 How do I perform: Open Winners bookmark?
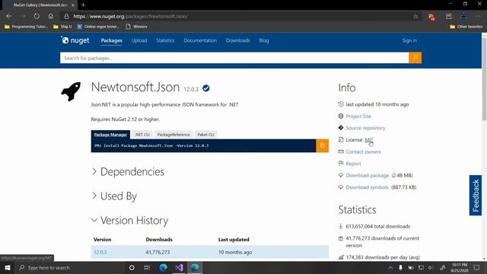click(137, 27)
